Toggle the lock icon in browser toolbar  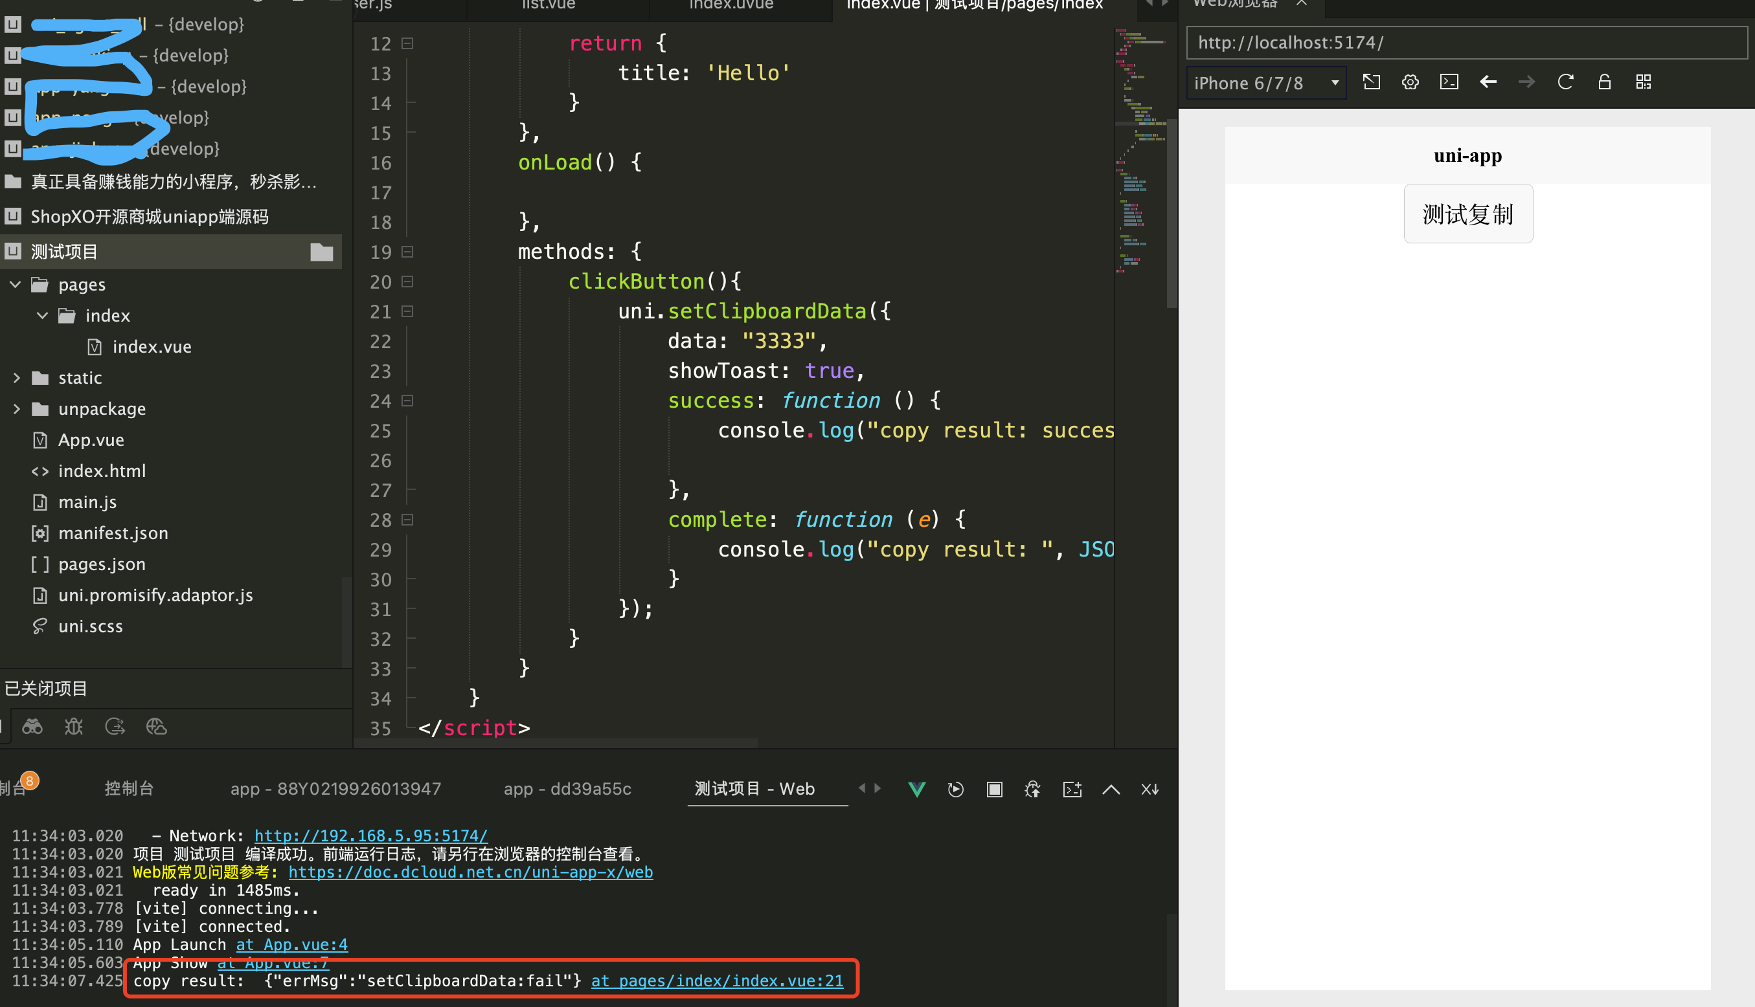(x=1605, y=82)
